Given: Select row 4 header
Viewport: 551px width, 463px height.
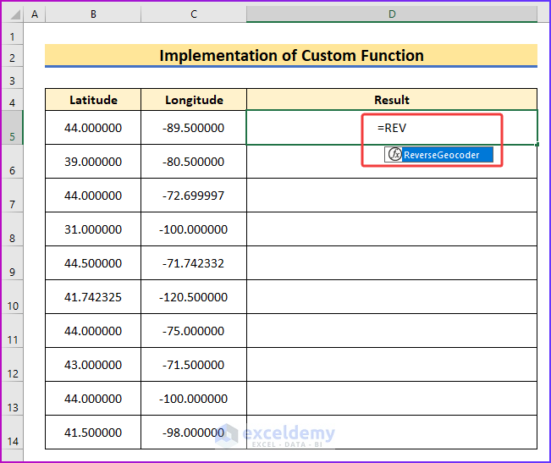Looking at the screenshot, I should pos(13,99).
